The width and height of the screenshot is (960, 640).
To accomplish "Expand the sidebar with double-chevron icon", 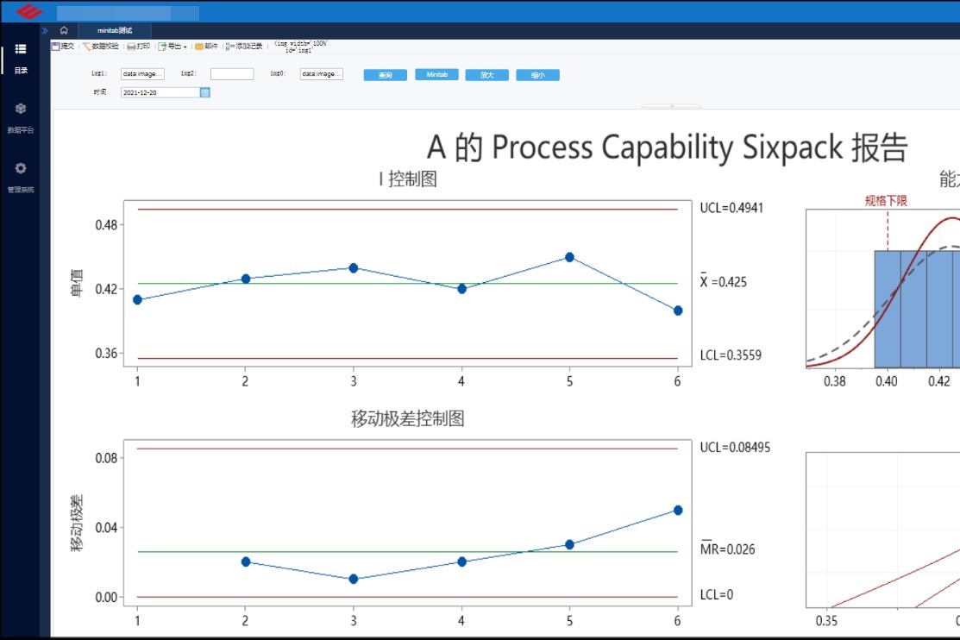I will [x=45, y=30].
